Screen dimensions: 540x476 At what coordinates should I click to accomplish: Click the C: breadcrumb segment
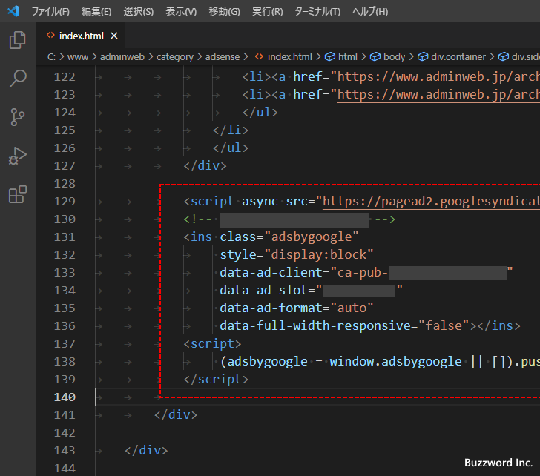coord(51,57)
